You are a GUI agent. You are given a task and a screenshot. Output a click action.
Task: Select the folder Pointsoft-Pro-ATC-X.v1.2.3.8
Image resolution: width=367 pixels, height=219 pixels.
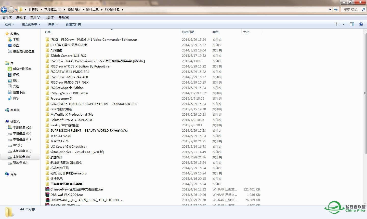tap(71, 120)
